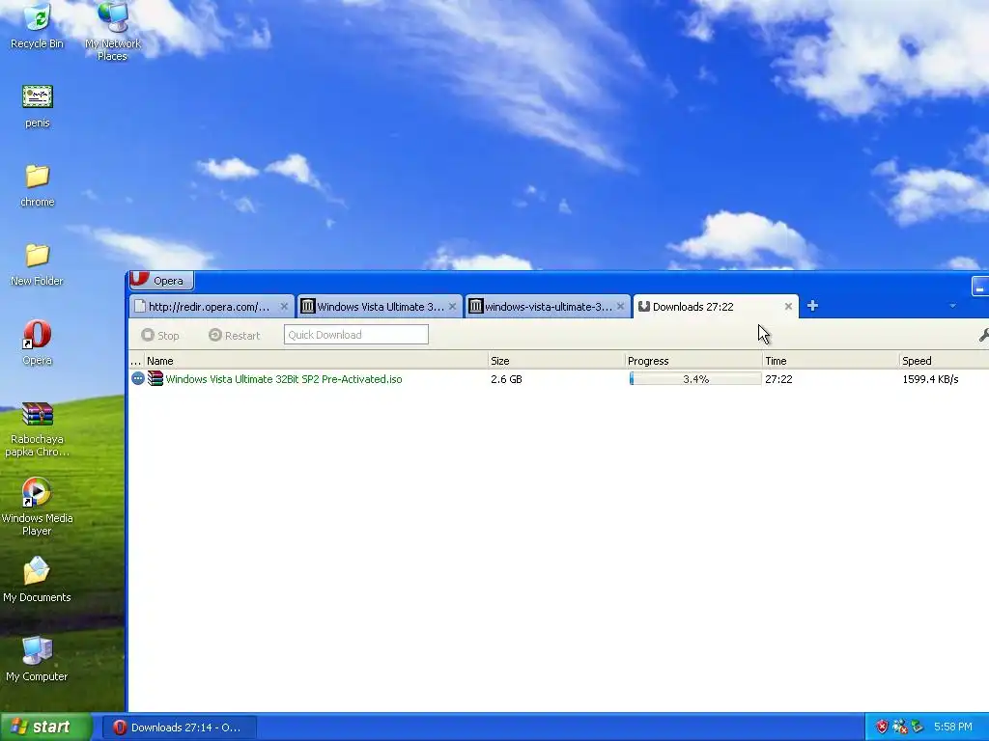
Task: Focus the Quick Download input field
Action: pyautogui.click(x=355, y=335)
